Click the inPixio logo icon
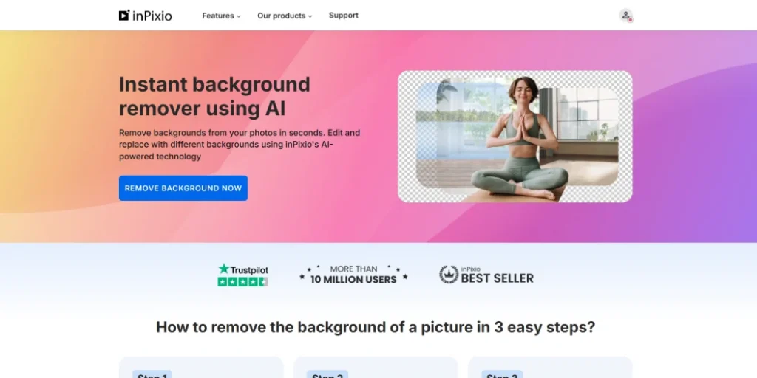 tap(124, 16)
